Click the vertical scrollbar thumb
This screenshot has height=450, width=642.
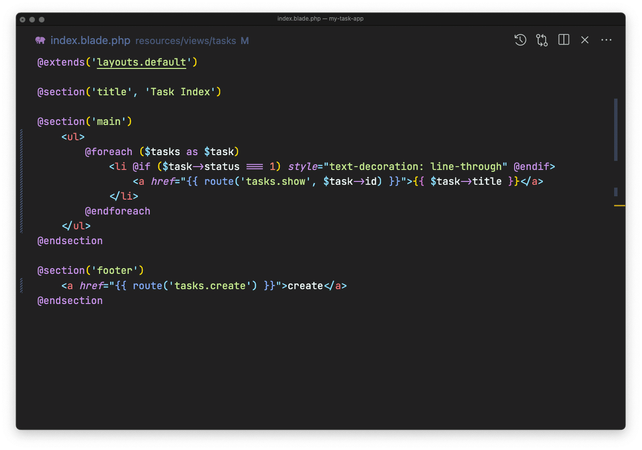[x=616, y=129]
